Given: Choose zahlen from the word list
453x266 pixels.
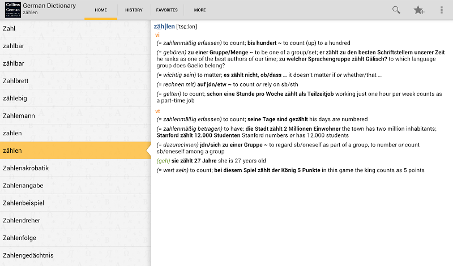Looking at the screenshot, I should pyautogui.click(x=75, y=133).
